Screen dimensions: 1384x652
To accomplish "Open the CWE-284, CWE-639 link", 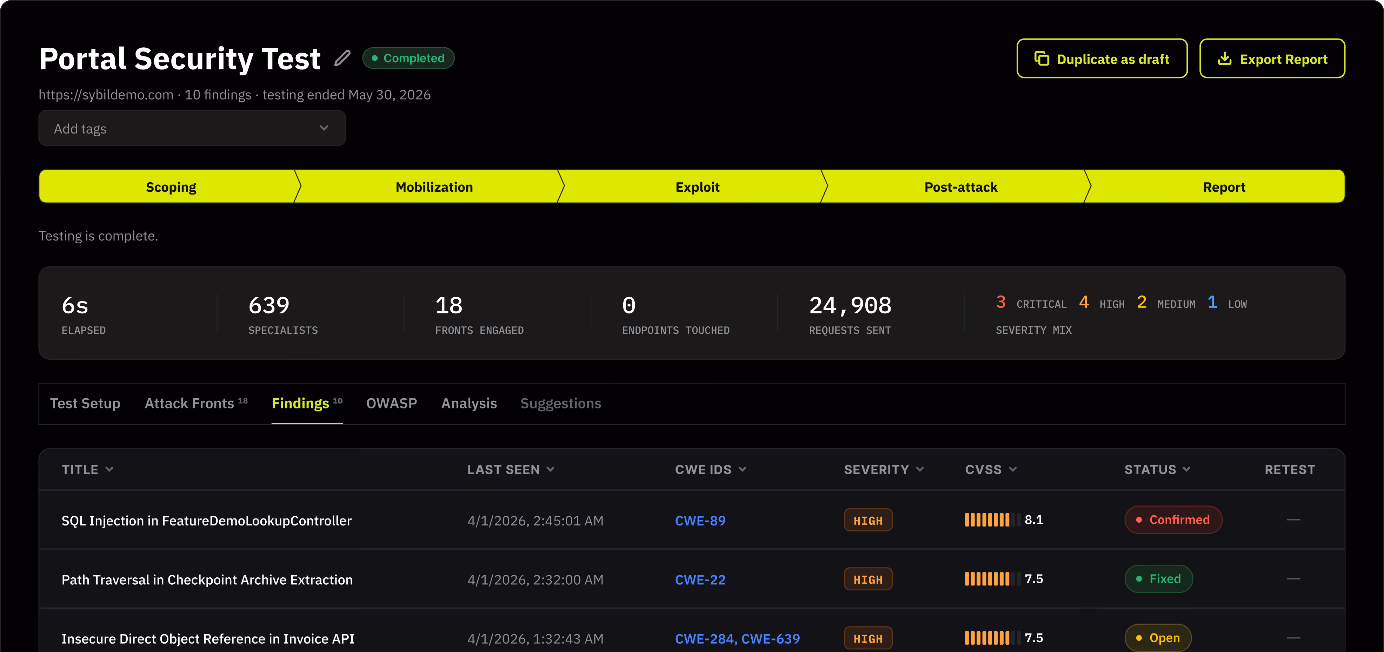I will click(737, 639).
